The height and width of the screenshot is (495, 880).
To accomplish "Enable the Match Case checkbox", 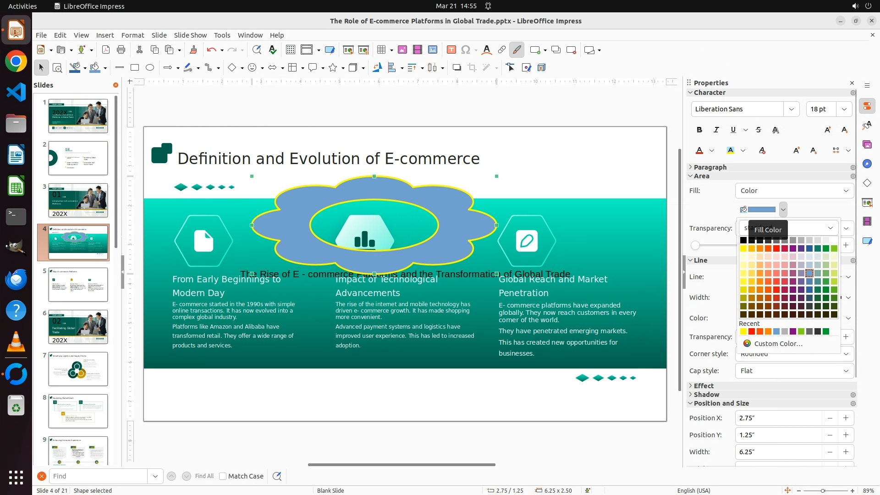I will coord(223,476).
